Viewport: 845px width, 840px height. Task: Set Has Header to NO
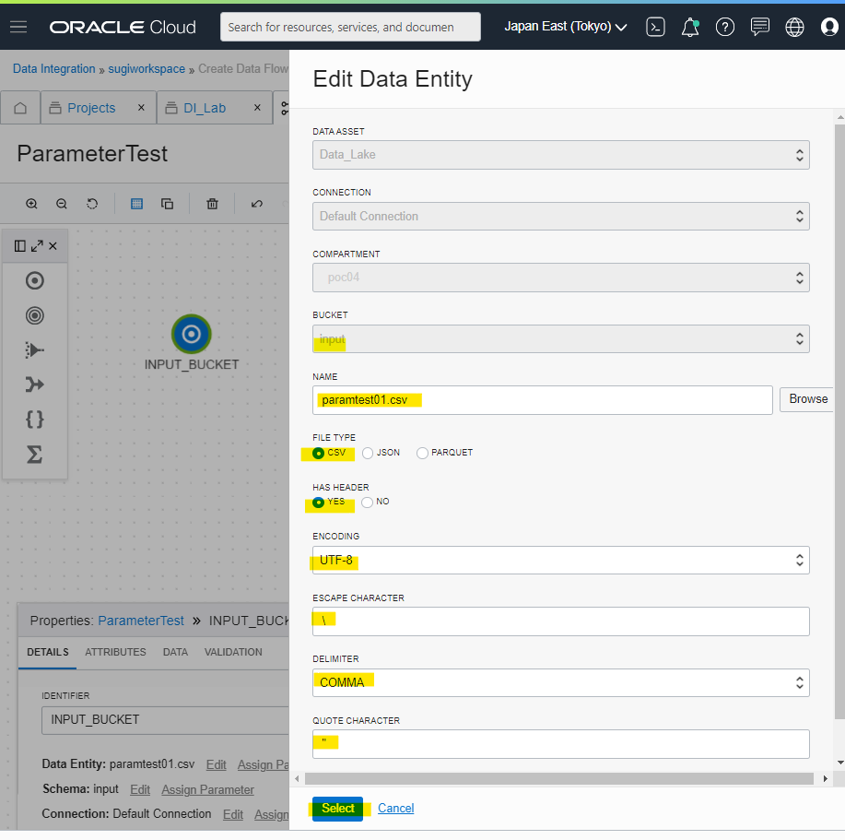tap(367, 503)
